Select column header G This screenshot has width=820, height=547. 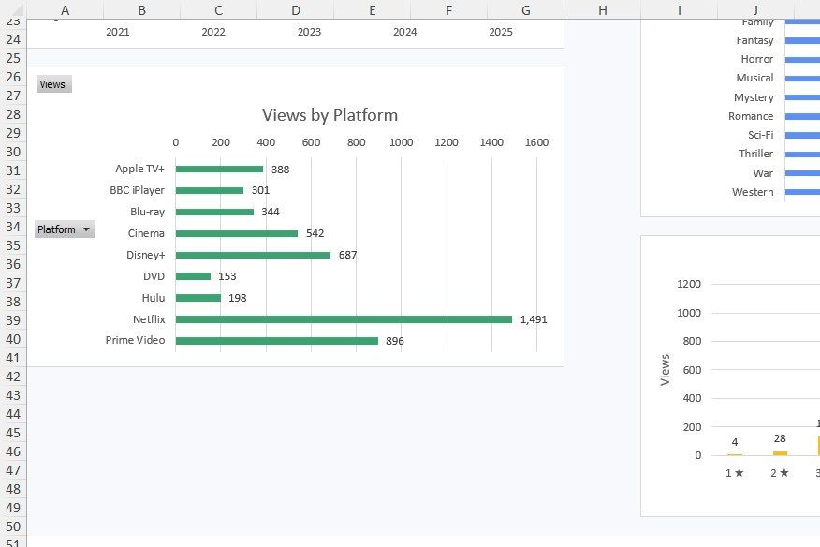pyautogui.click(x=525, y=10)
